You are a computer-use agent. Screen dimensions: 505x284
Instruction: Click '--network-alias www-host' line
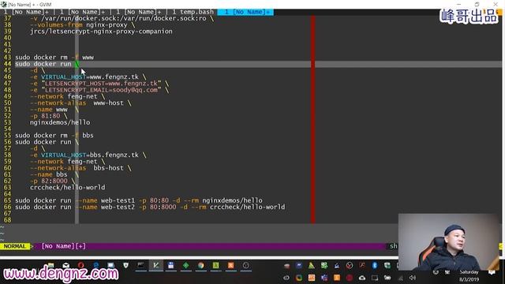pyautogui.click(x=80, y=103)
